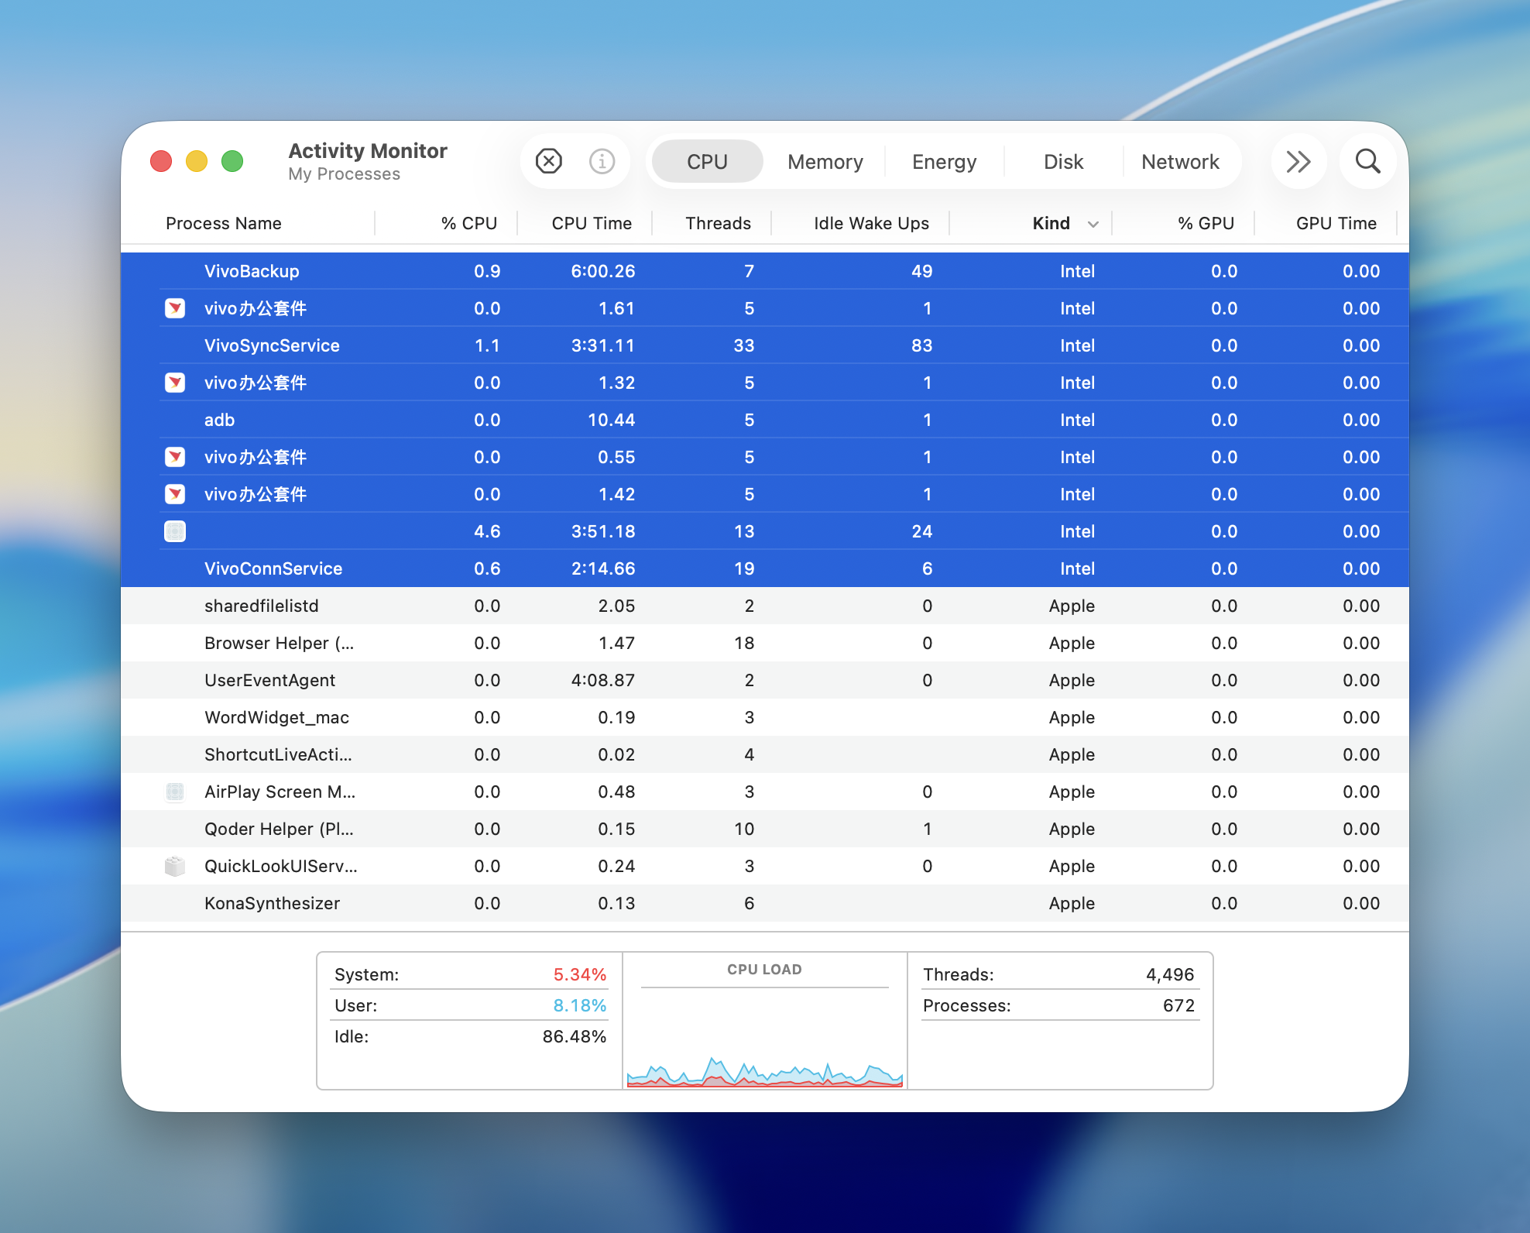
Task: Open the Disk tab
Action: click(x=1063, y=162)
